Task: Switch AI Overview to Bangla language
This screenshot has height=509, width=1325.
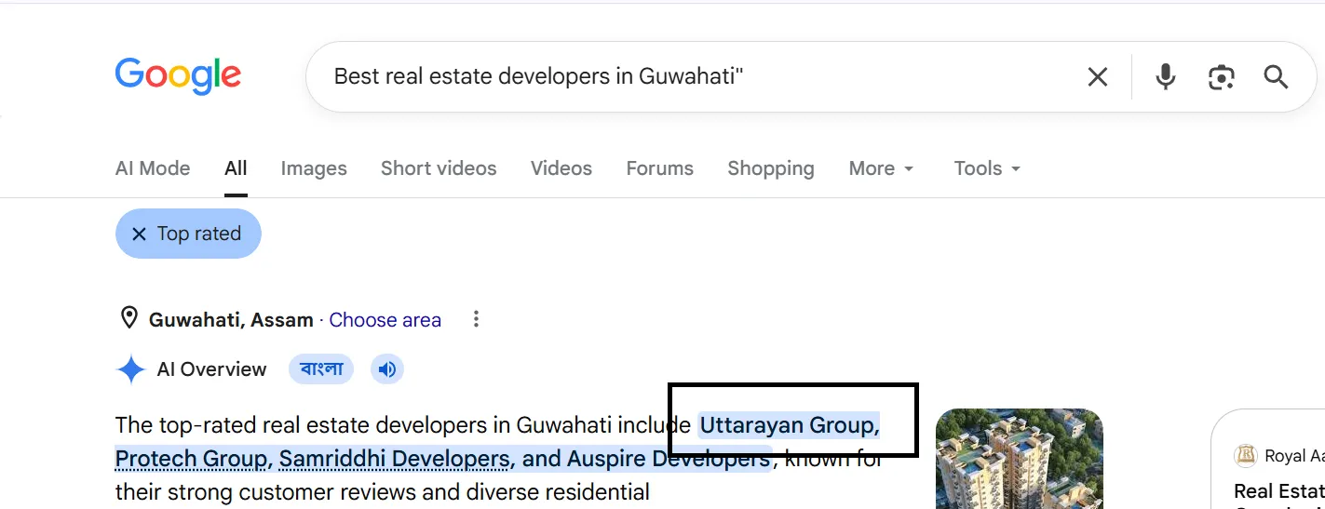Action: point(321,369)
